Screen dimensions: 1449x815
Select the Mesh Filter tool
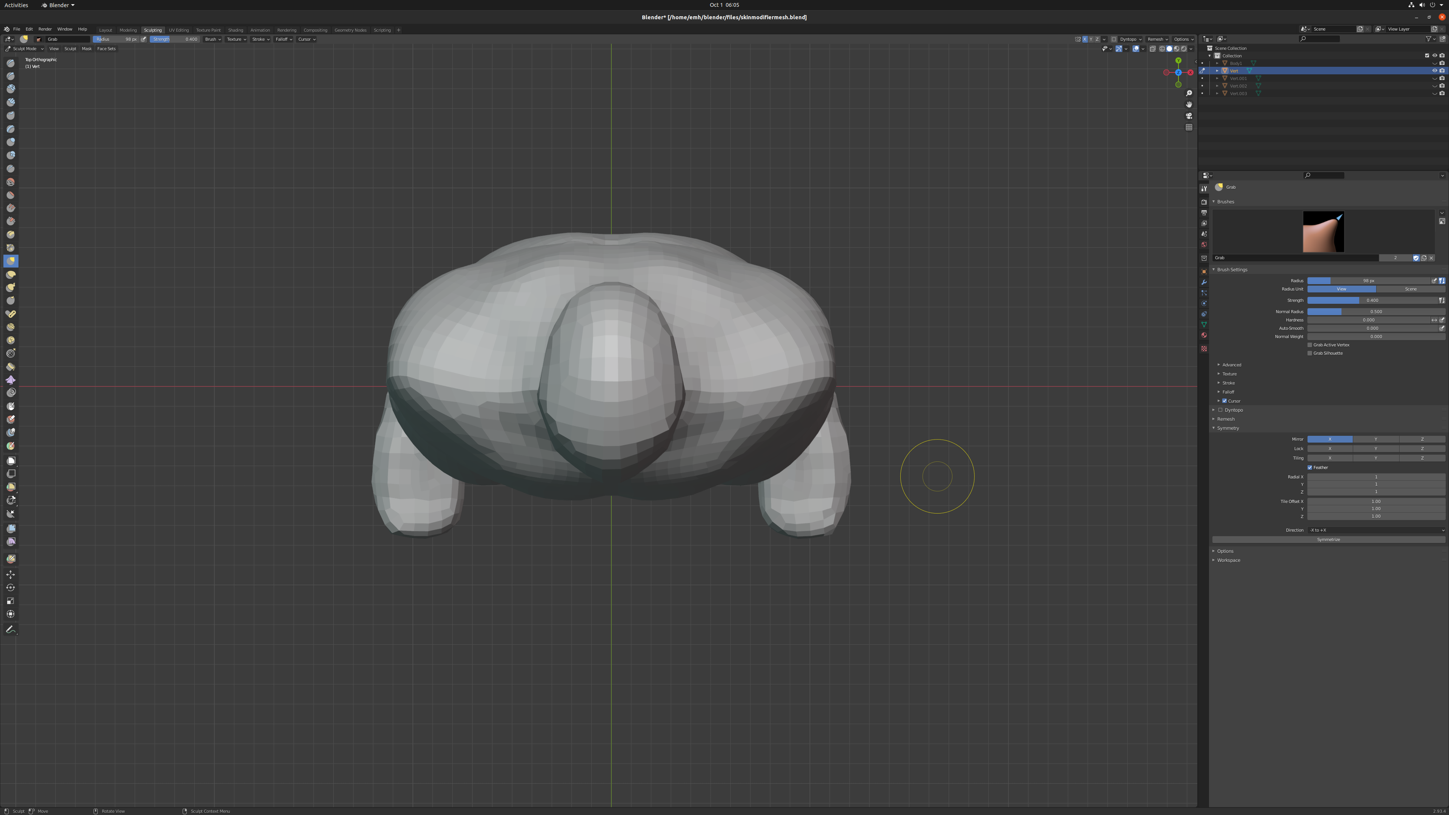coord(11,529)
